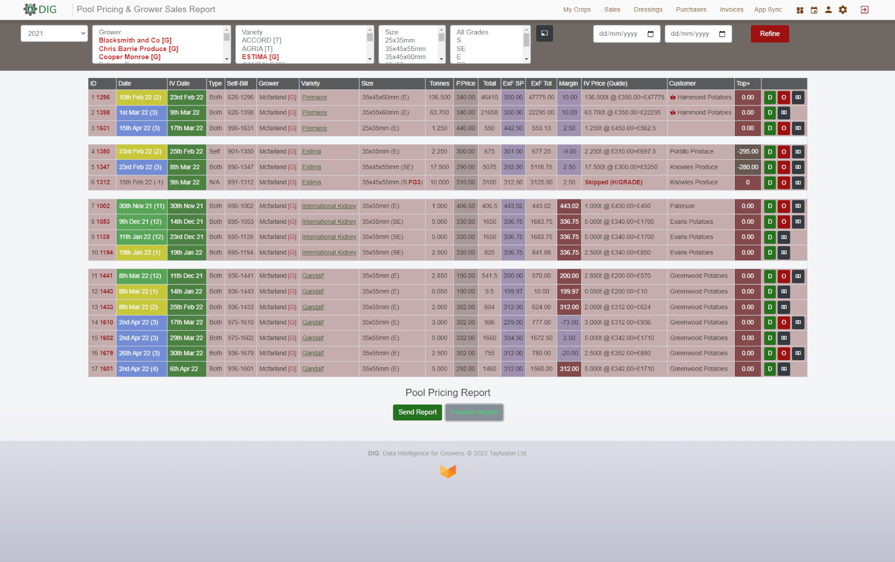
Task: Open the 2021 year dropdown
Action: [x=54, y=33]
